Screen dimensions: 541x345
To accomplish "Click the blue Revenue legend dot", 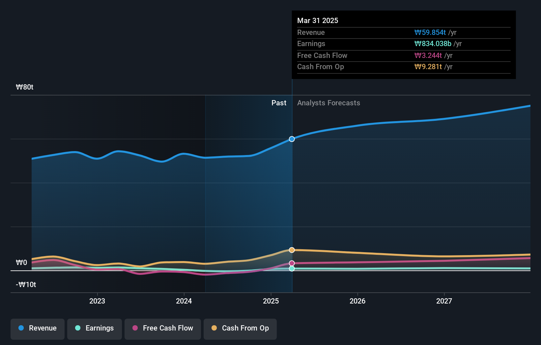I will (x=21, y=328).
